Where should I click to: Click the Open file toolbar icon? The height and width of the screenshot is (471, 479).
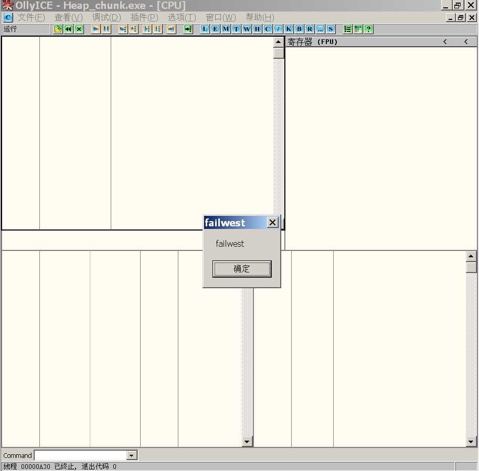(x=58, y=29)
